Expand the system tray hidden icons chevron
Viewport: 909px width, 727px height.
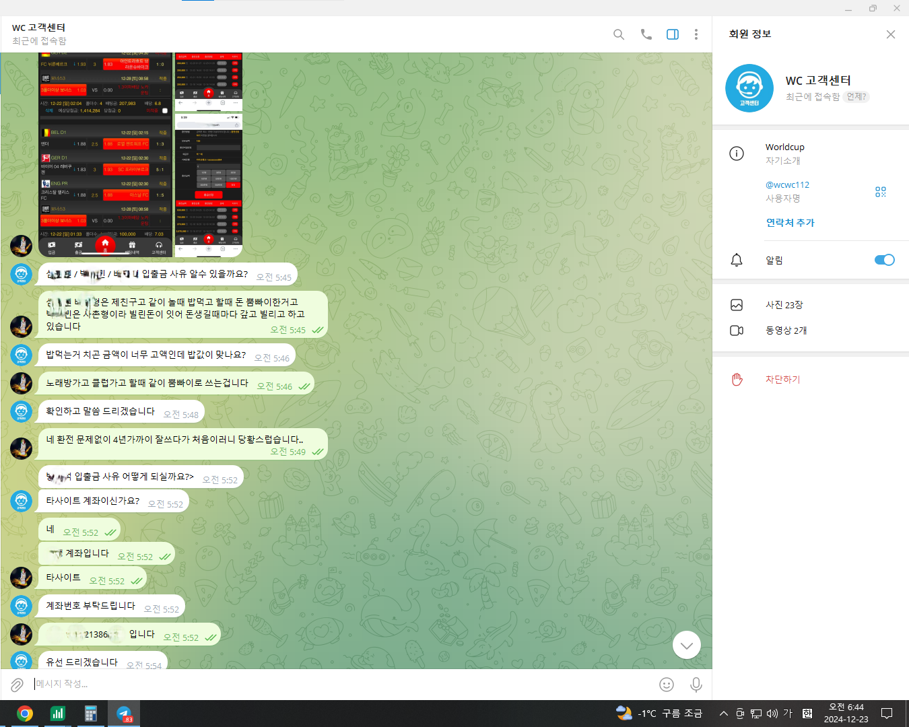tap(723, 714)
